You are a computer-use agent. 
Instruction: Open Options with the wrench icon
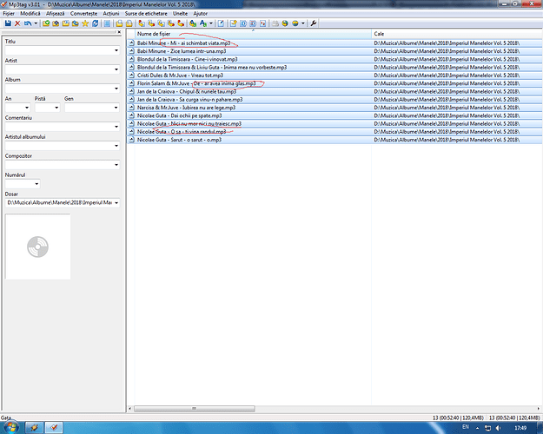(x=314, y=23)
